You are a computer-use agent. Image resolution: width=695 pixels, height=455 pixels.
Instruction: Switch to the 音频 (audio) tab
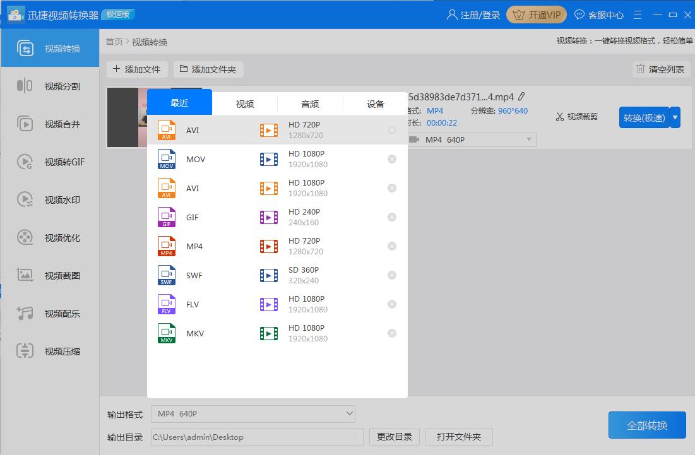pos(310,103)
